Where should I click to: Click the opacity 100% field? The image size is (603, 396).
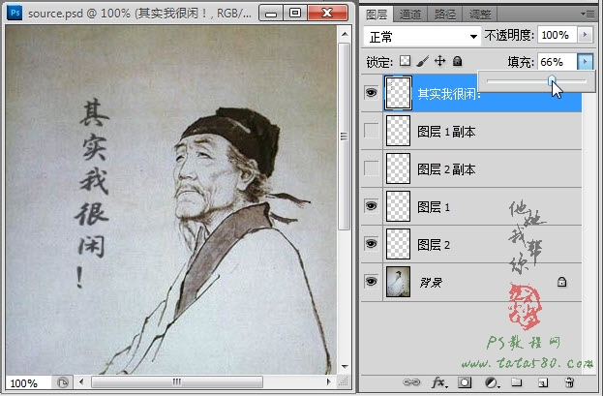click(557, 35)
